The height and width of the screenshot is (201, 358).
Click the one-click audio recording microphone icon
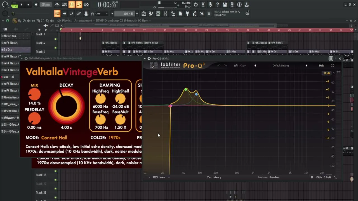210,4
